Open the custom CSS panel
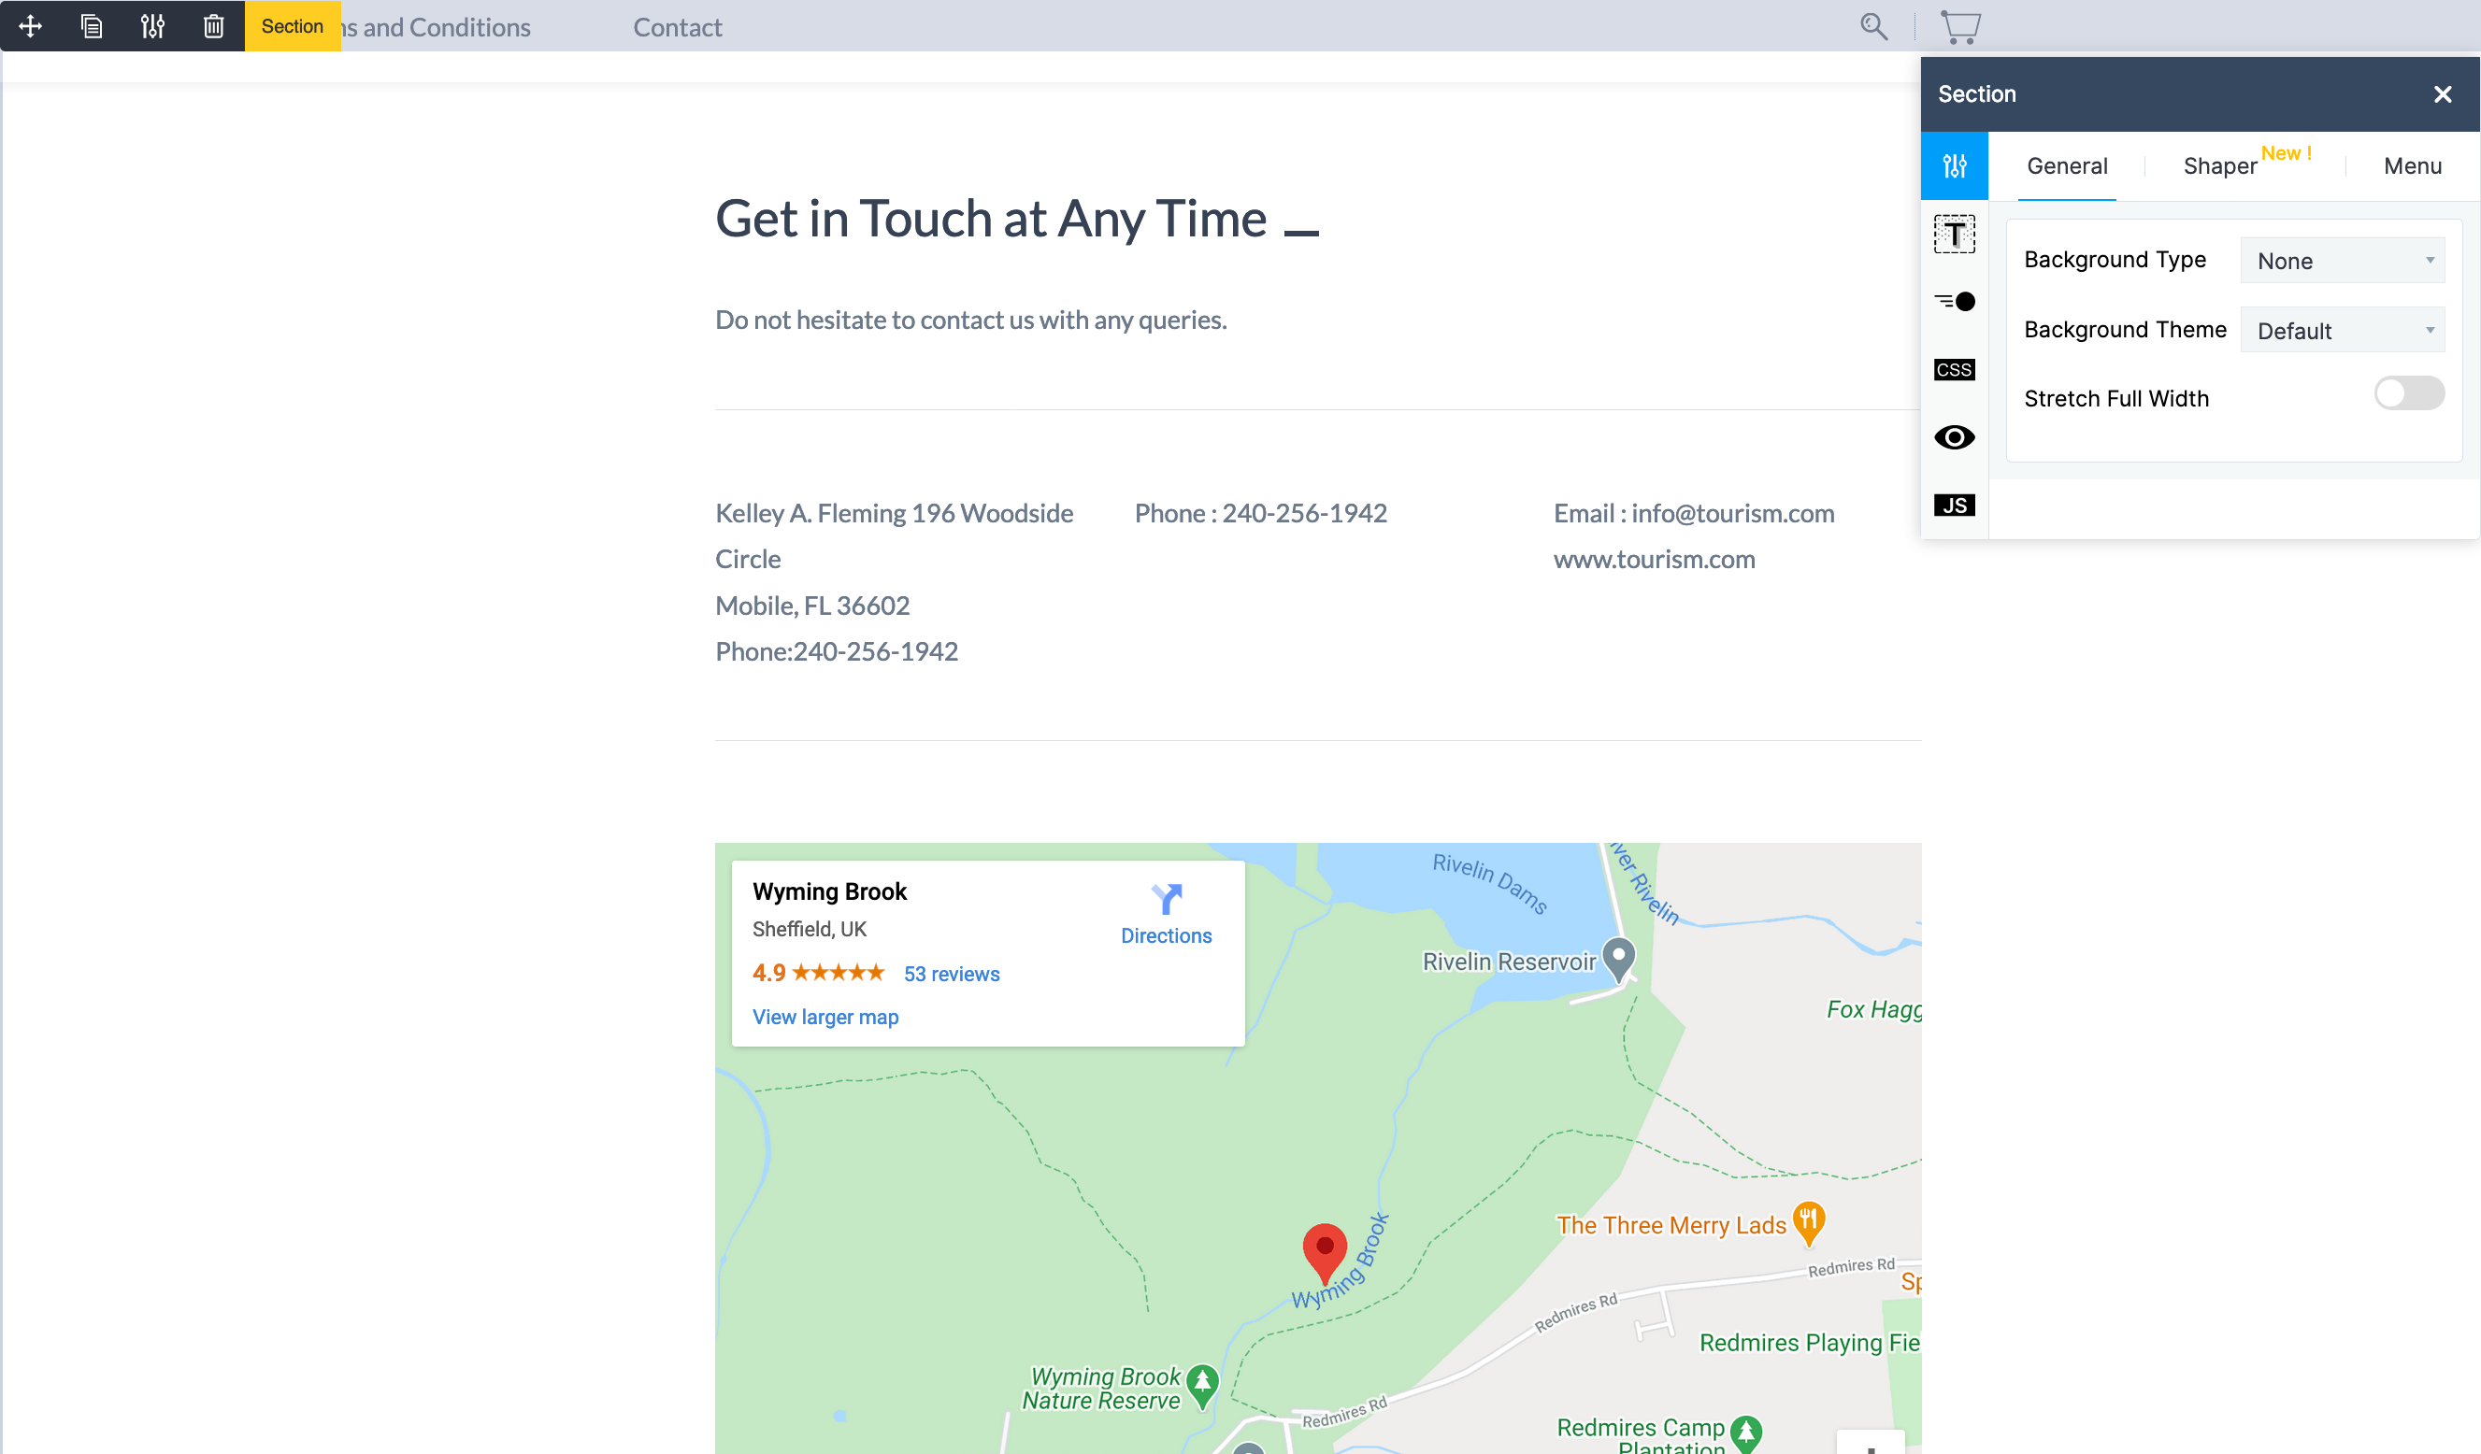 [x=1955, y=369]
